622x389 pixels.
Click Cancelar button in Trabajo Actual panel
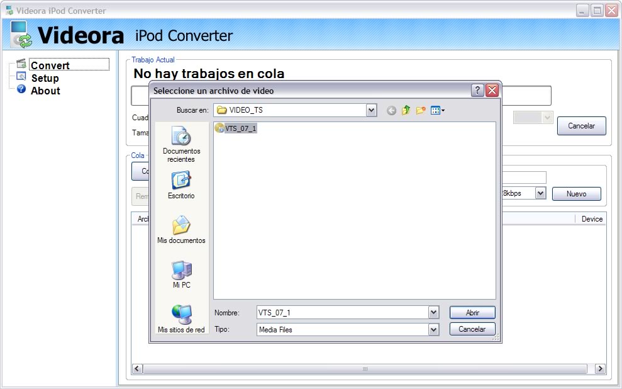point(581,126)
